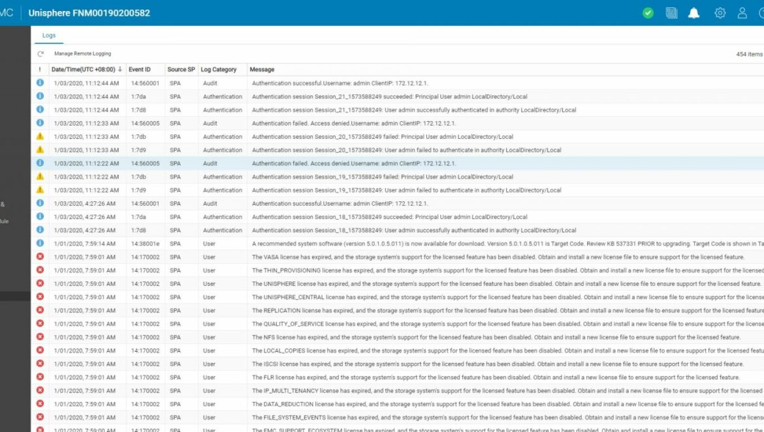Click error icon of IP_MULTI_TENANCY license row
This screenshot has height=432, width=764.
point(40,390)
